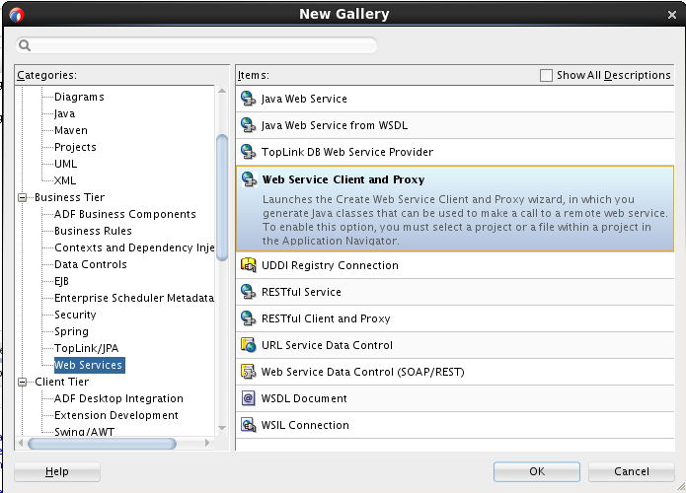Select the ADF Business Components category

124,214
